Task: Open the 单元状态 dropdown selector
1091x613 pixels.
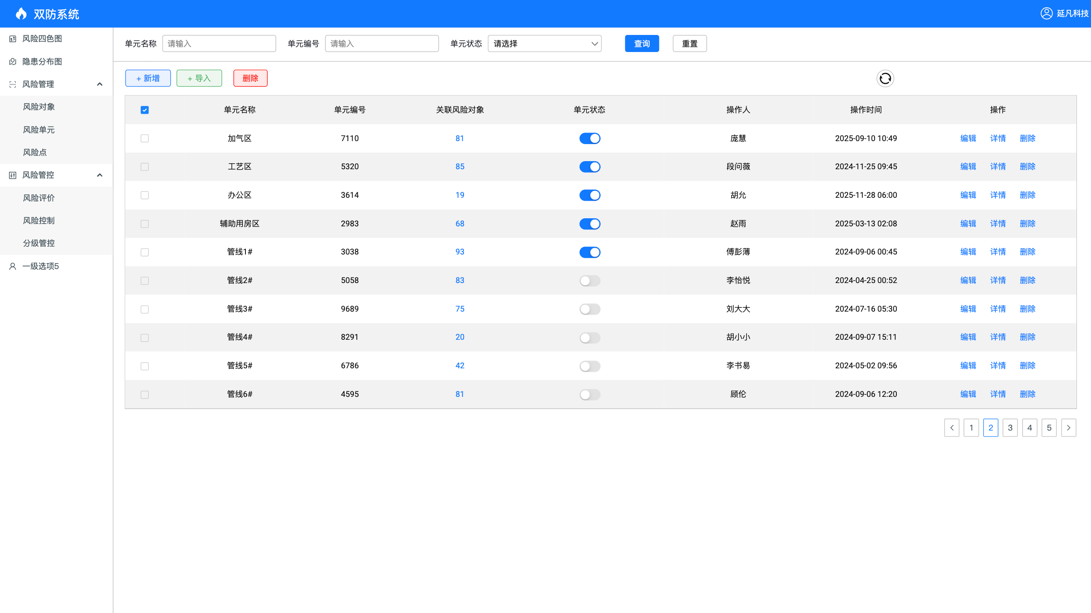Action: [x=544, y=43]
